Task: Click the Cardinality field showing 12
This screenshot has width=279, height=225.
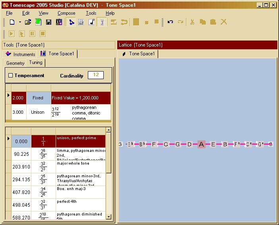Action: (96, 75)
